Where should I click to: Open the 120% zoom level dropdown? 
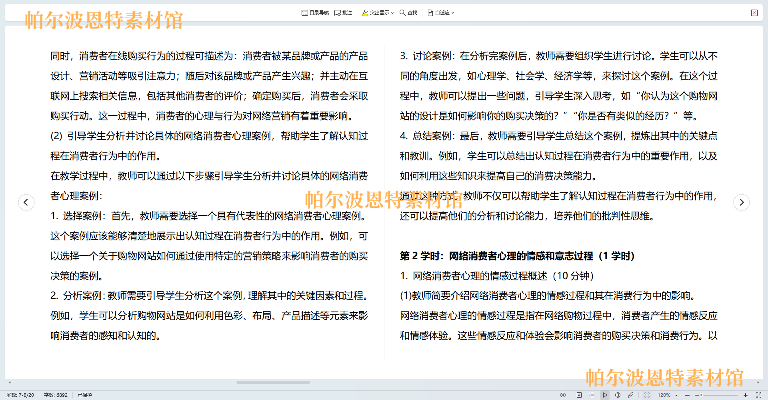(668, 395)
